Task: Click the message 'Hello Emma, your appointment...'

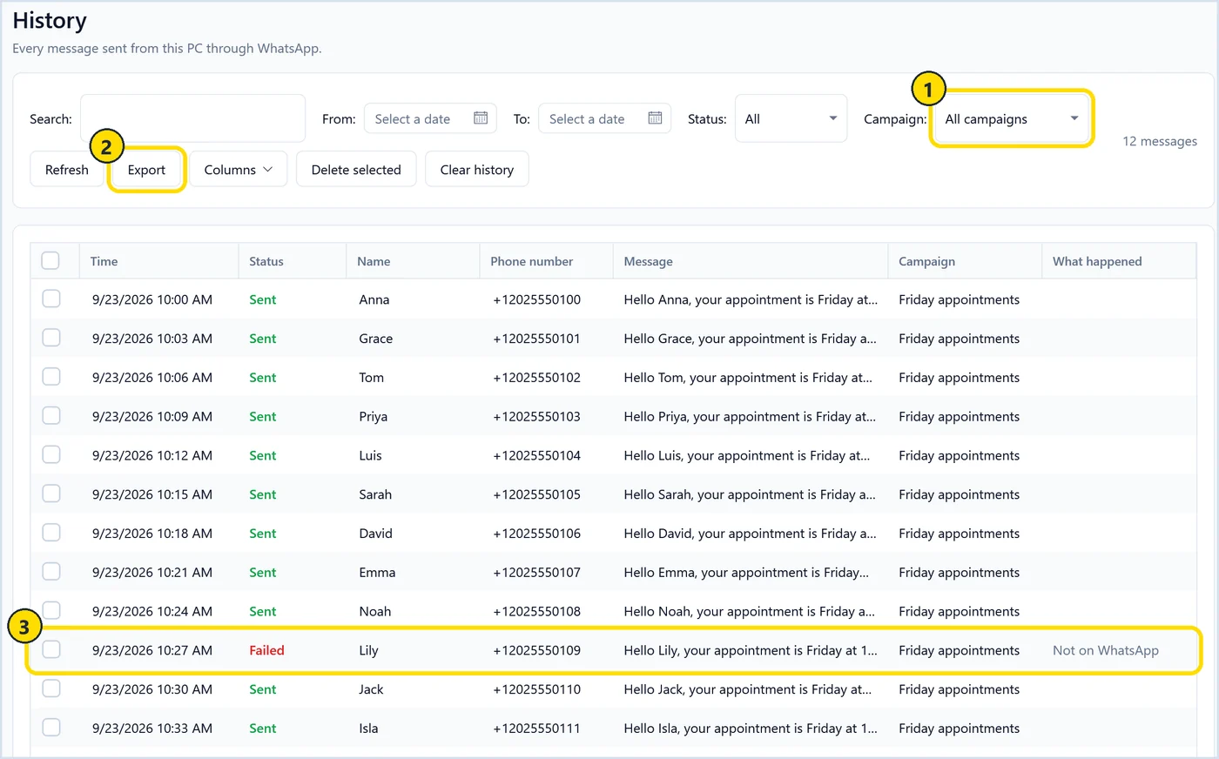Action: [746, 573]
